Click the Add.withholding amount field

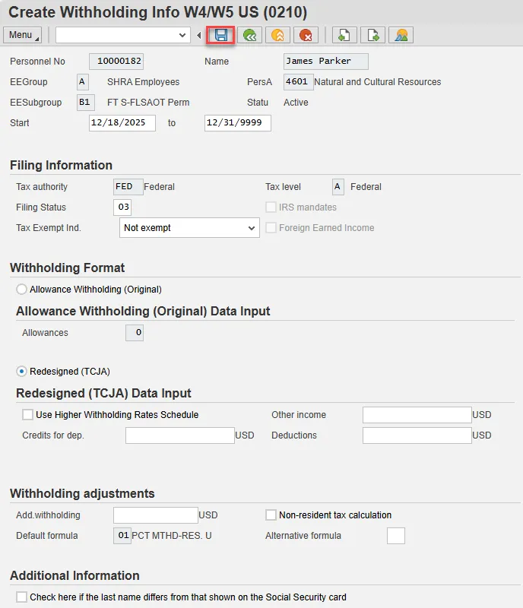pyautogui.click(x=155, y=515)
